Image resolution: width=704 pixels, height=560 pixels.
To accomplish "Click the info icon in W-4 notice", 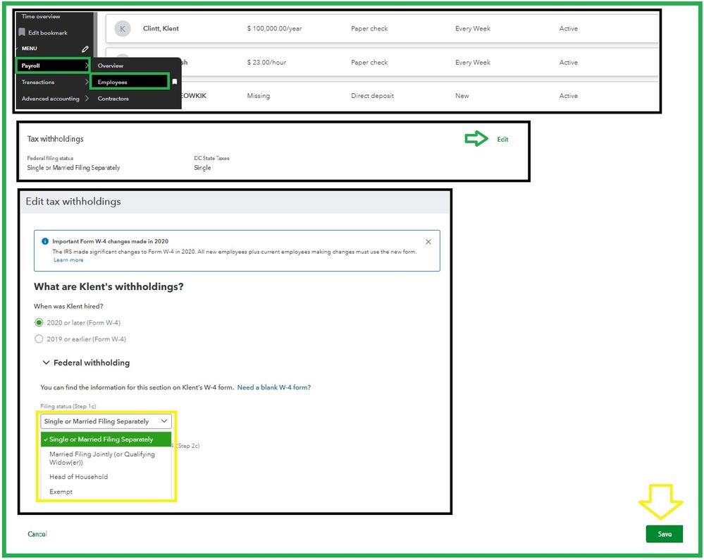I will (45, 241).
